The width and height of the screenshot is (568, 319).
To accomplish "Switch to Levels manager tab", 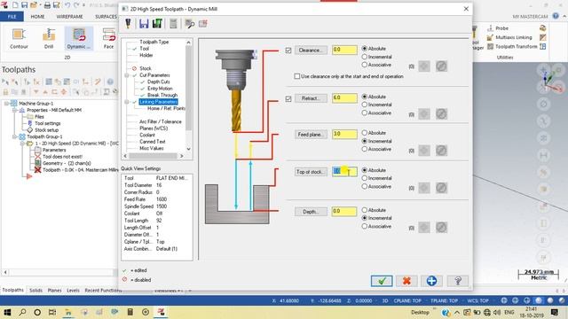I will click(73, 290).
